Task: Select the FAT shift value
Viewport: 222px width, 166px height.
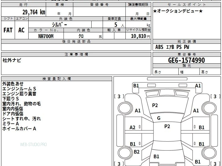Action: (8, 30)
